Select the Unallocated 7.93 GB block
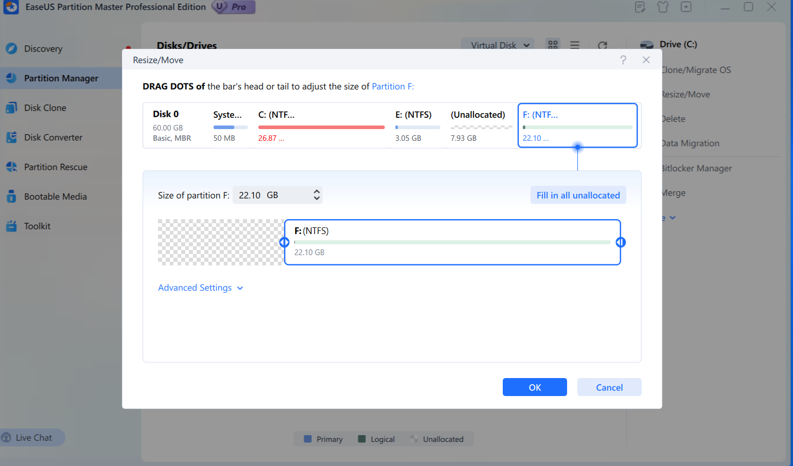This screenshot has width=793, height=466. pos(481,126)
